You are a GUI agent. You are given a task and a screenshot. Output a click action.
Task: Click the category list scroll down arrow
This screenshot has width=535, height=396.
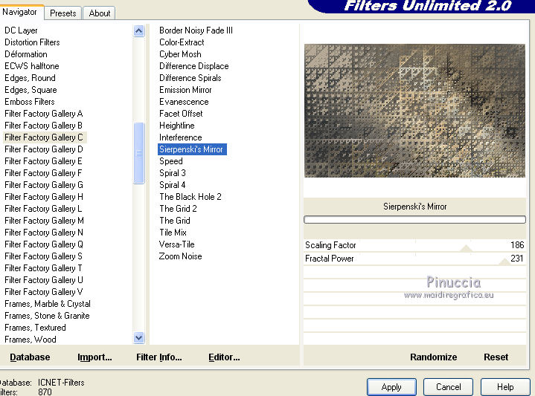click(138, 338)
